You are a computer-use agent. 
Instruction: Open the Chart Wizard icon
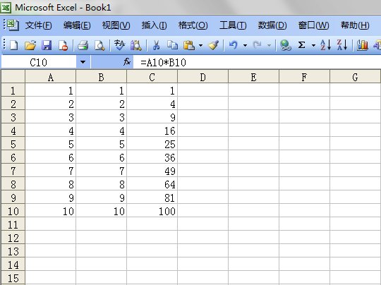pos(362,45)
